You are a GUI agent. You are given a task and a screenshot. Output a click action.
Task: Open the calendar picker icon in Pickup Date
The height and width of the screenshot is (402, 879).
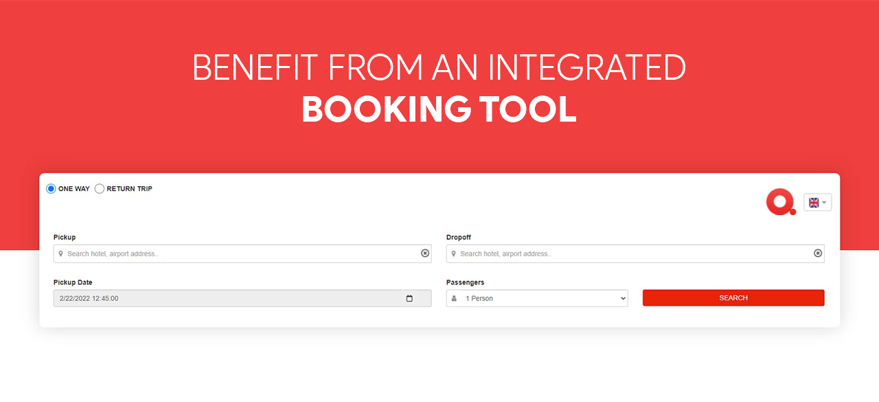pyautogui.click(x=409, y=299)
